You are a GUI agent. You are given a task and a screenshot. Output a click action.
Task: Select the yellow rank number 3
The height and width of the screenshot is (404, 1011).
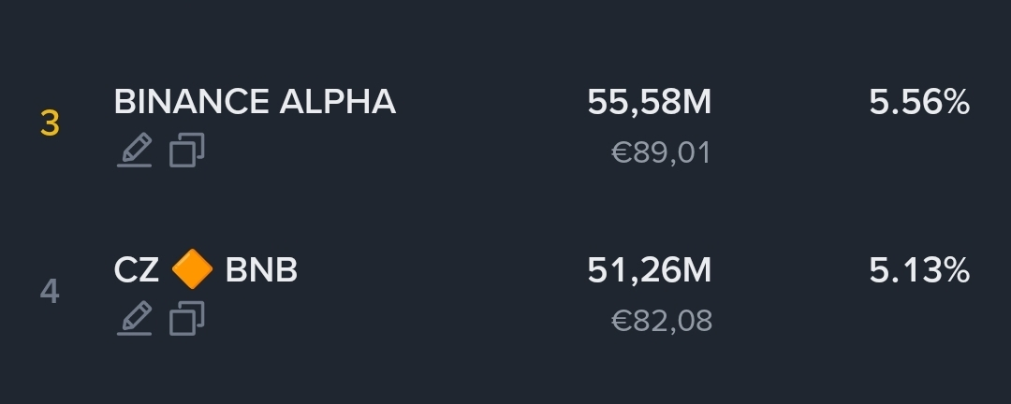pos(50,123)
